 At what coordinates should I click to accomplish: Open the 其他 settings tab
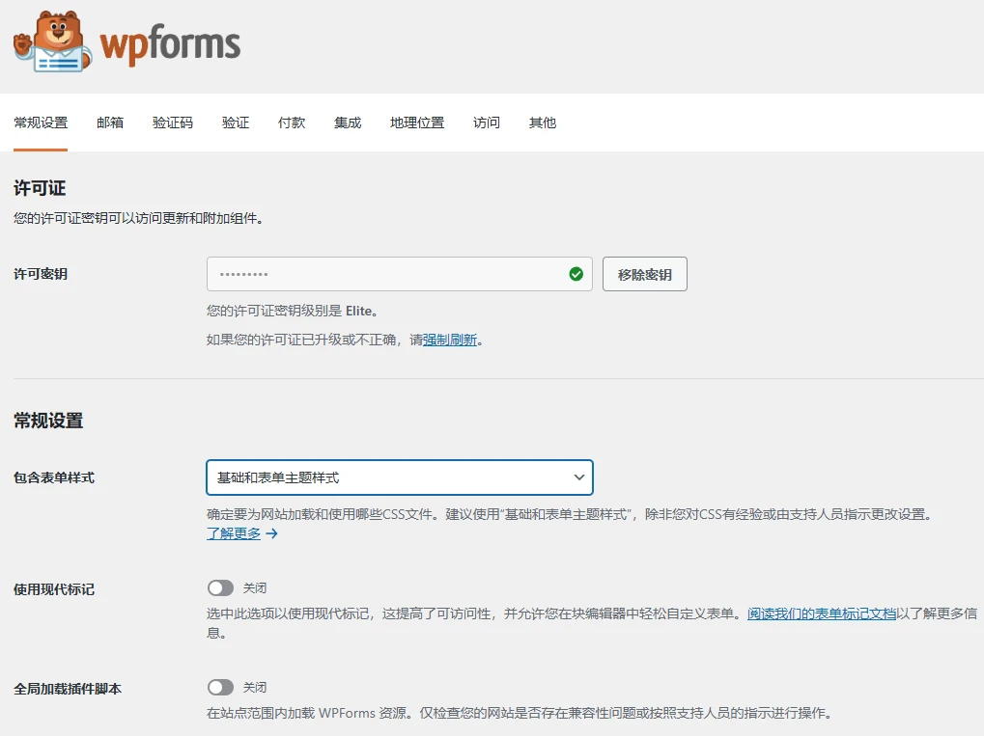click(542, 123)
